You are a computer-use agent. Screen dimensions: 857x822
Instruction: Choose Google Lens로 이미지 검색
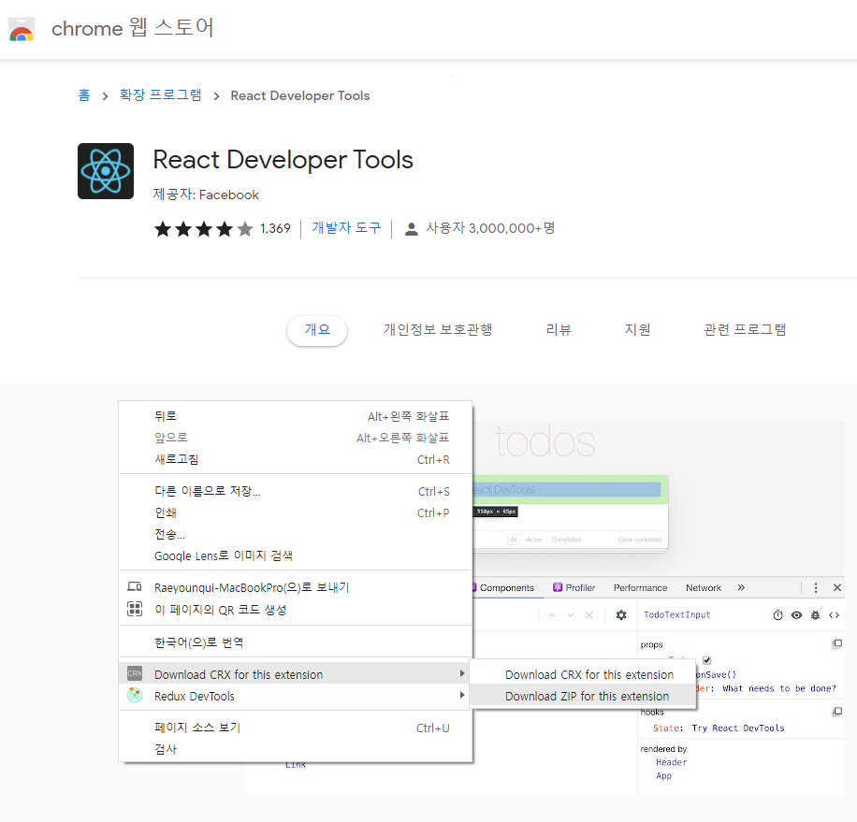(295, 555)
